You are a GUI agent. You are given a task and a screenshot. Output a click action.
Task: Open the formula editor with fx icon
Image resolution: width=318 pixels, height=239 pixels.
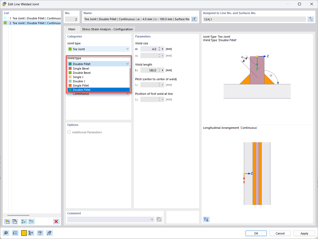(x=49, y=233)
